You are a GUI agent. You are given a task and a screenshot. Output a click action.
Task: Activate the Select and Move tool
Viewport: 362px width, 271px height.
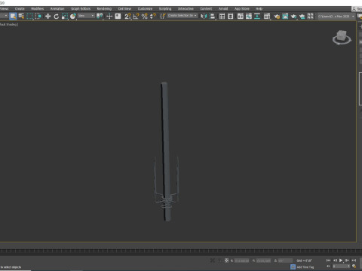click(48, 17)
